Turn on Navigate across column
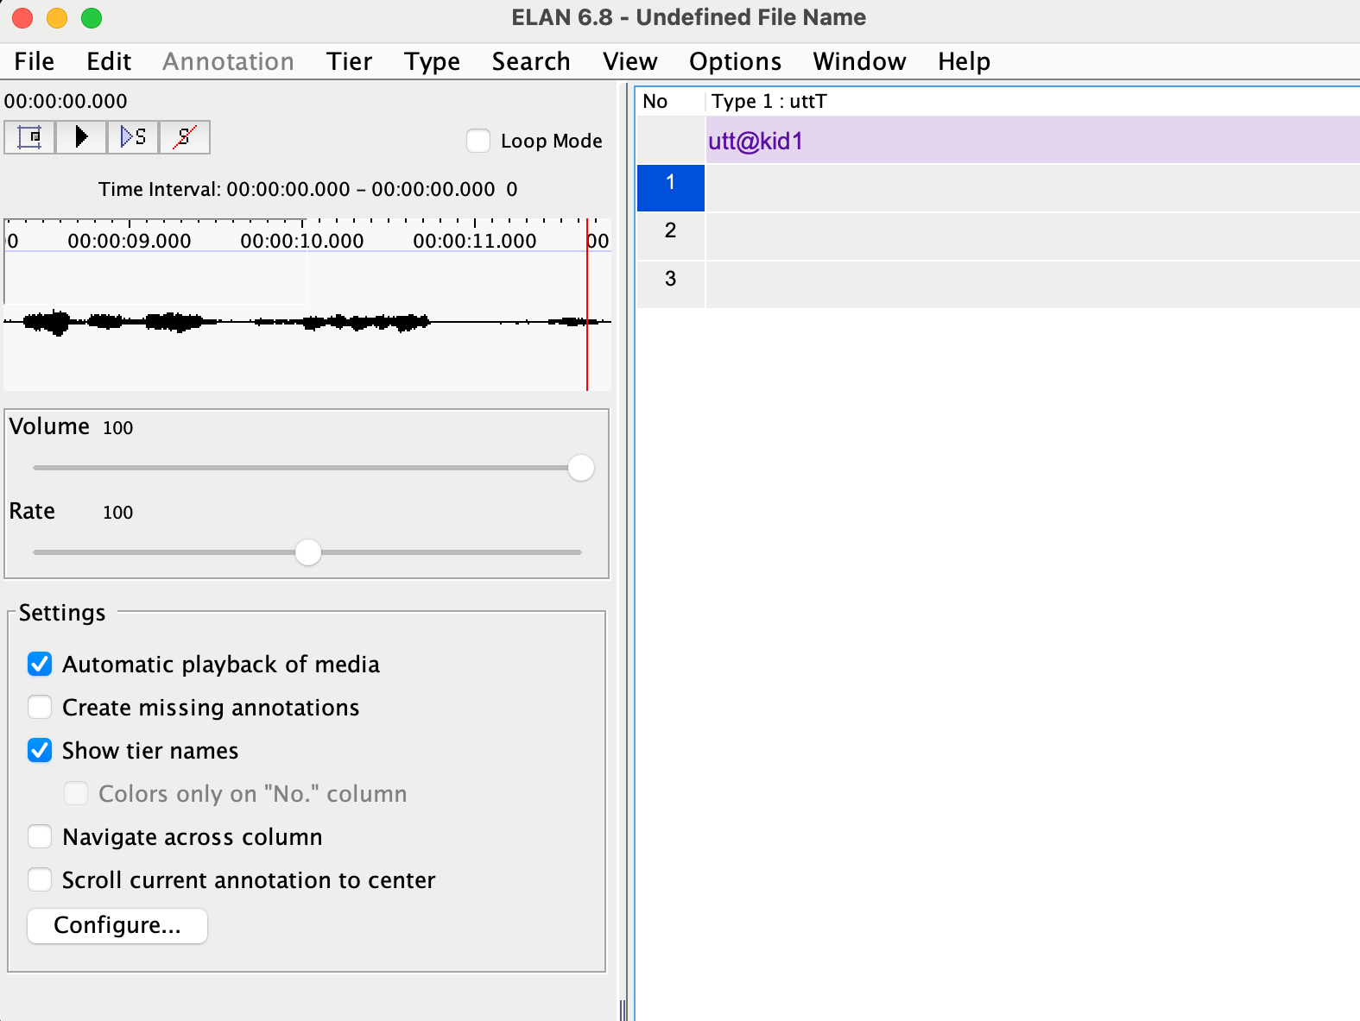1360x1021 pixels. point(40,837)
